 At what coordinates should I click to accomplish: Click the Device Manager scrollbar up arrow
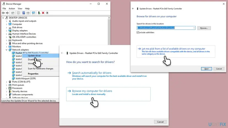tap(109, 18)
